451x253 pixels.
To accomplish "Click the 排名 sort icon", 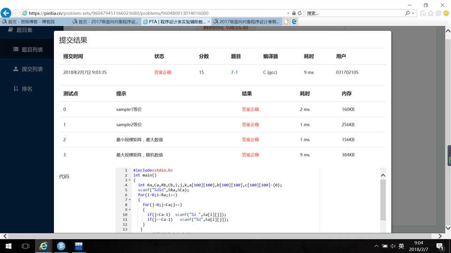I will (x=16, y=89).
